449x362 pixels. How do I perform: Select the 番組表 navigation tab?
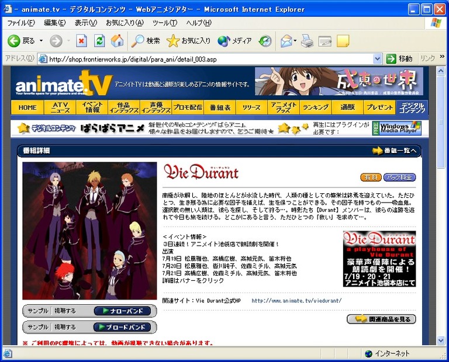(220, 107)
